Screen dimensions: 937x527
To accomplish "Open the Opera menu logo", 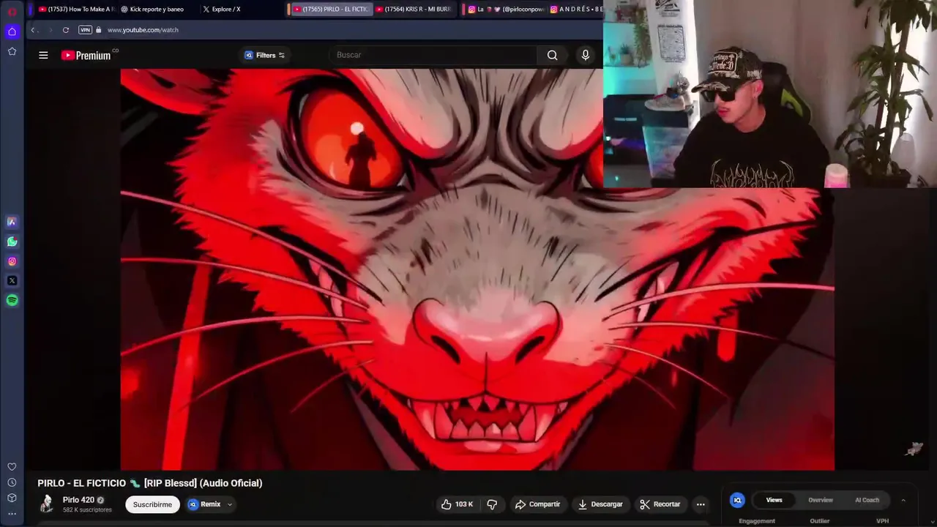I will 12,12.
